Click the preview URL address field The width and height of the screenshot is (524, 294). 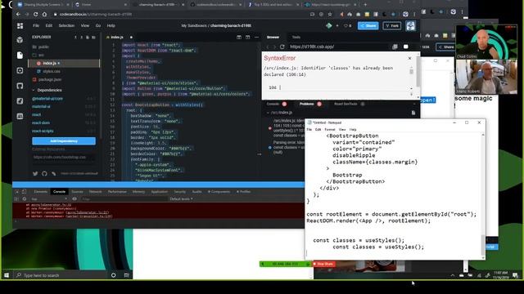pos(338,47)
